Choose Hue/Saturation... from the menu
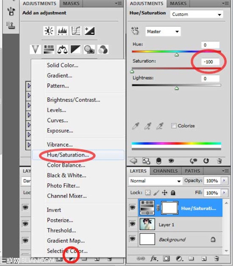233x266 pixels. click(x=68, y=155)
